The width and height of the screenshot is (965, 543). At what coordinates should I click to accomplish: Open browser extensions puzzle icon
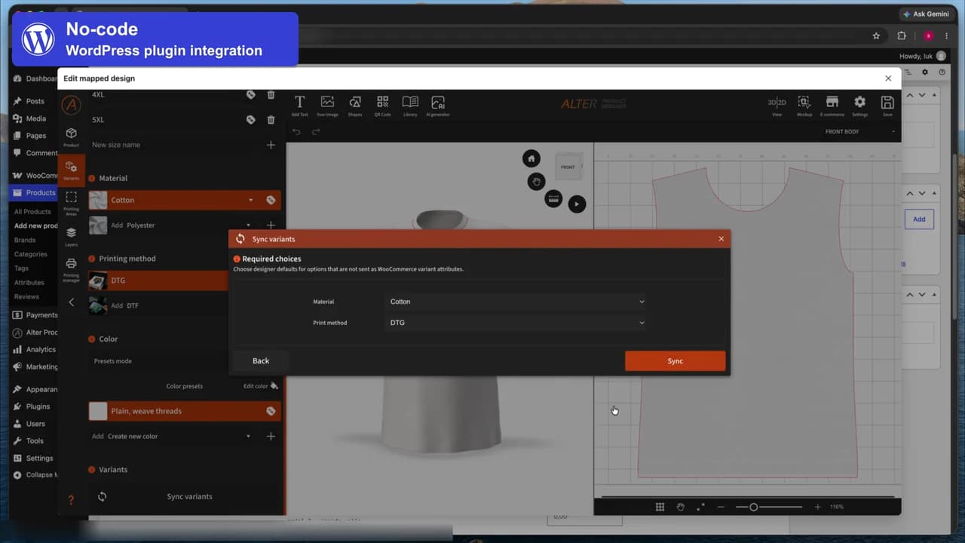tap(902, 35)
